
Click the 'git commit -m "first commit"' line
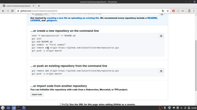pos(49,45)
